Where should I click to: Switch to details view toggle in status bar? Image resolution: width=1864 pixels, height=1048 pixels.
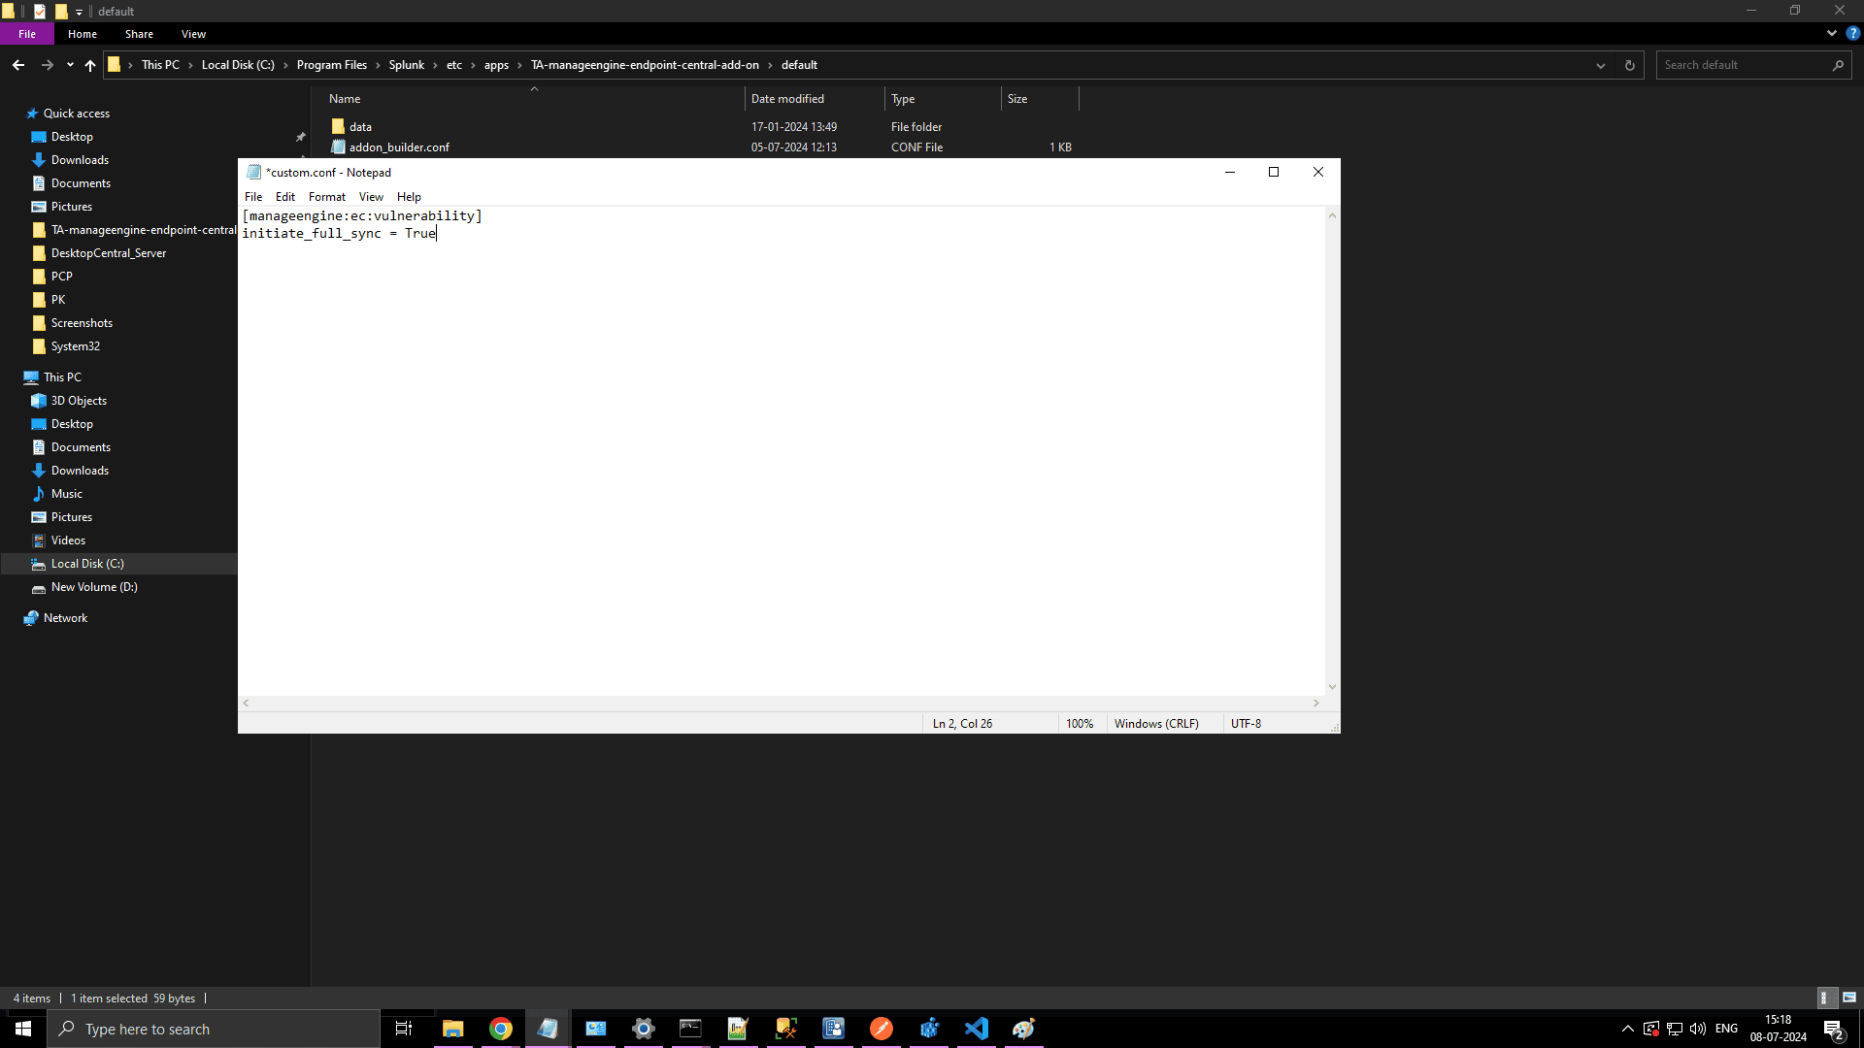tap(1825, 998)
